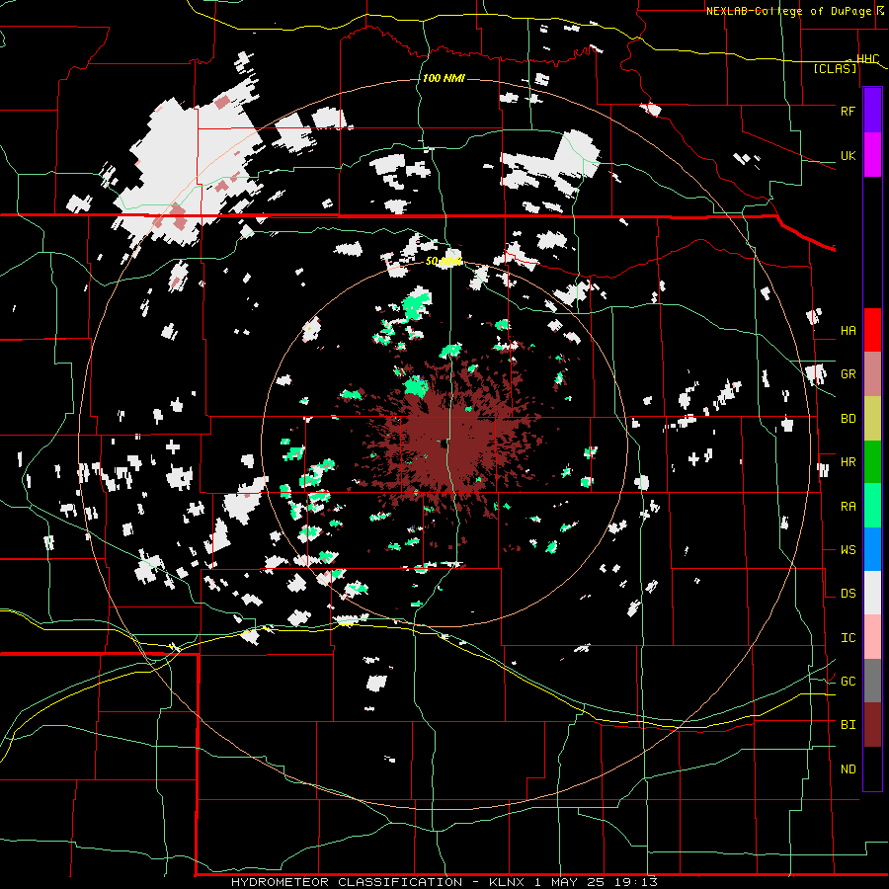
Task: Click the DS legend label
Action: 848,594
